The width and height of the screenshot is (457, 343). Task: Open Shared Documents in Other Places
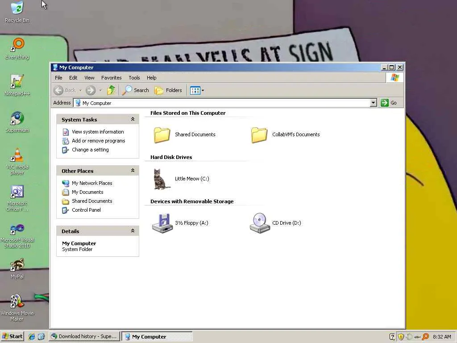pyautogui.click(x=92, y=201)
